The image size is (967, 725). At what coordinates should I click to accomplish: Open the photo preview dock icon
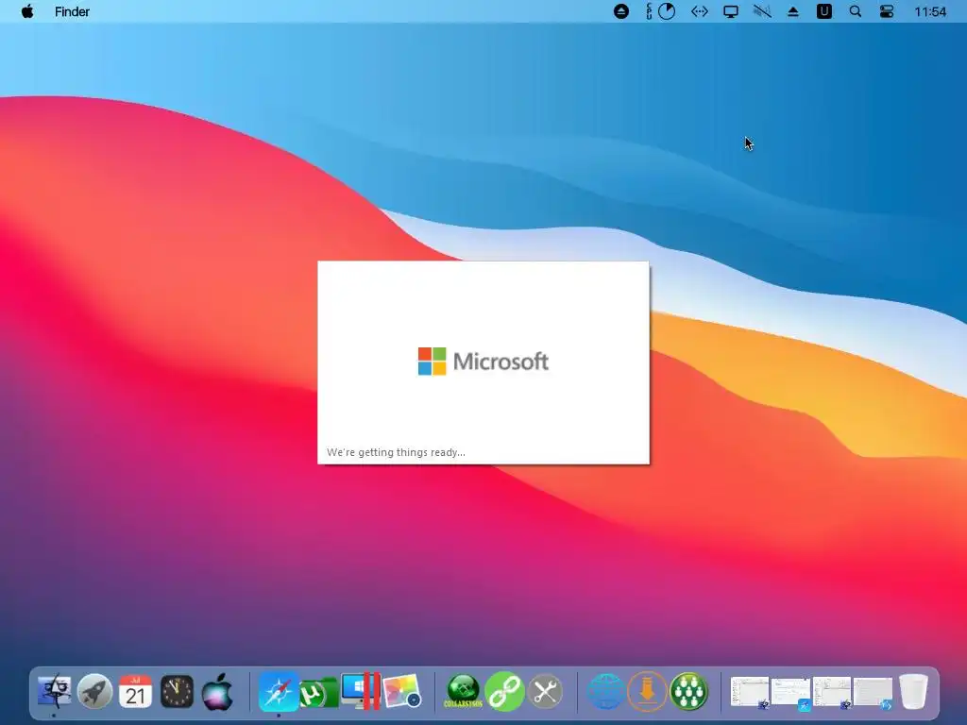click(402, 691)
